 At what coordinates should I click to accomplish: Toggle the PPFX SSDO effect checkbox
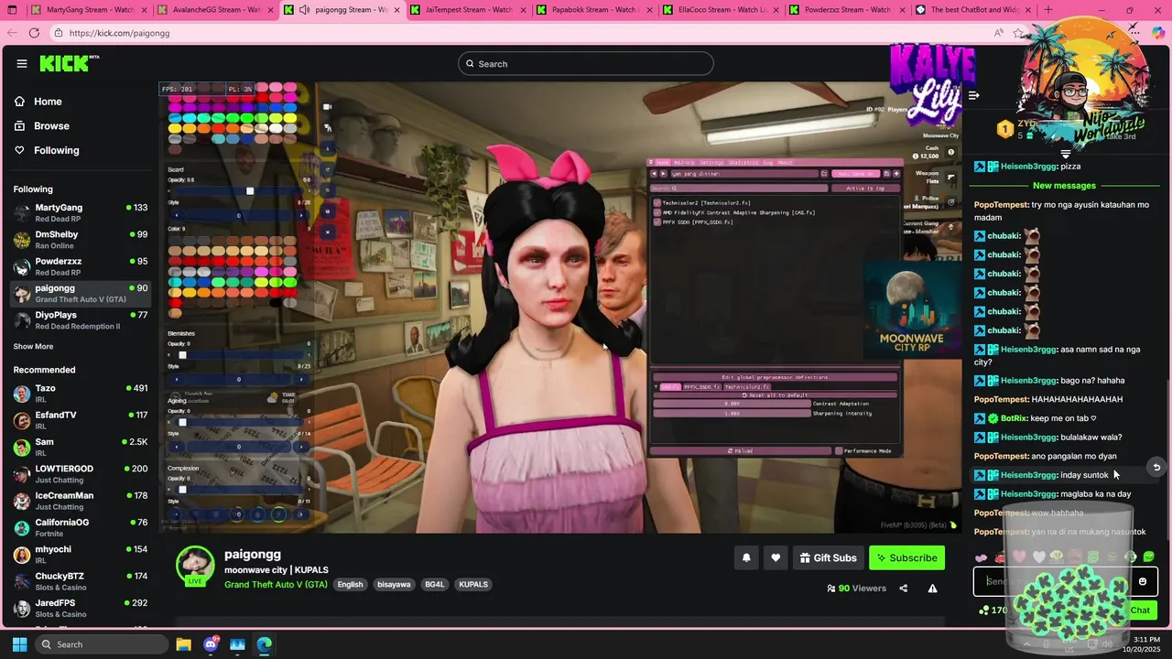657,222
